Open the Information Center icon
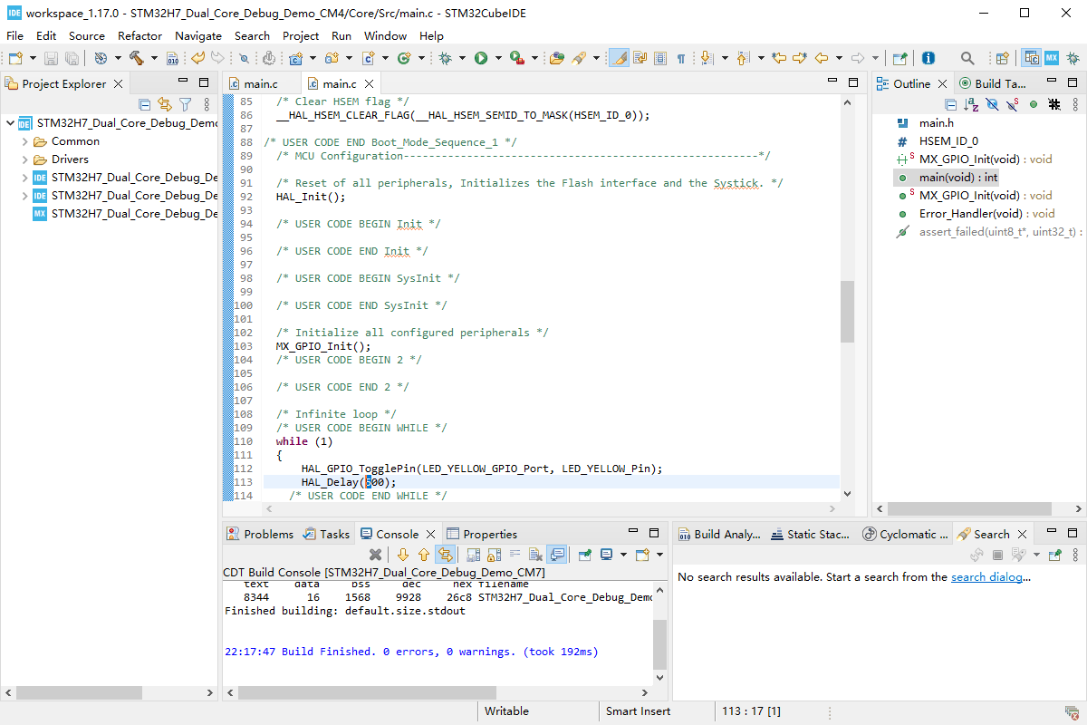Image resolution: width=1087 pixels, height=725 pixels. coord(928,58)
